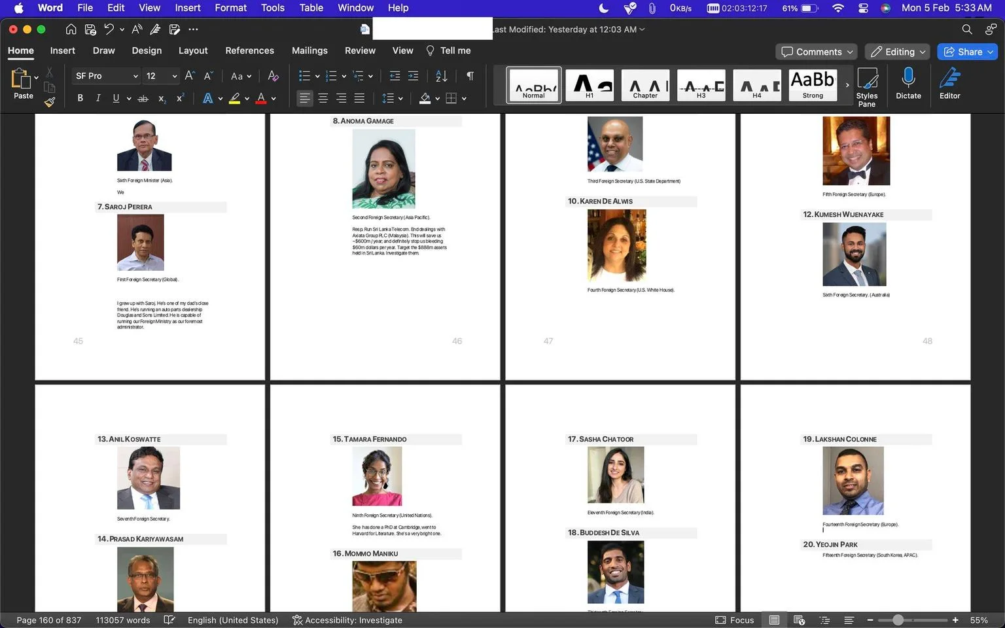1005x628 pixels.
Task: Undo the last action
Action: pyautogui.click(x=109, y=29)
